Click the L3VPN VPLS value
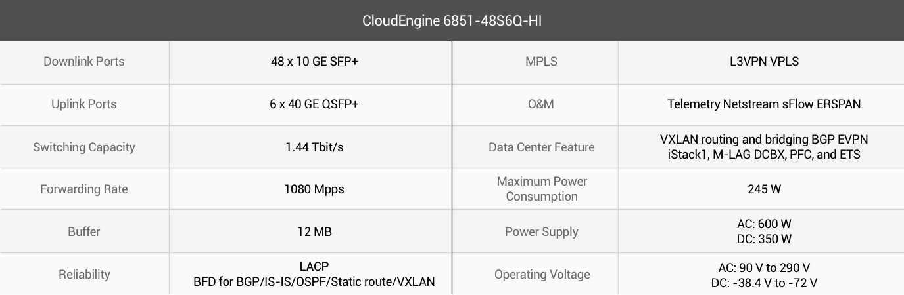The height and width of the screenshot is (295, 904). coord(760,62)
